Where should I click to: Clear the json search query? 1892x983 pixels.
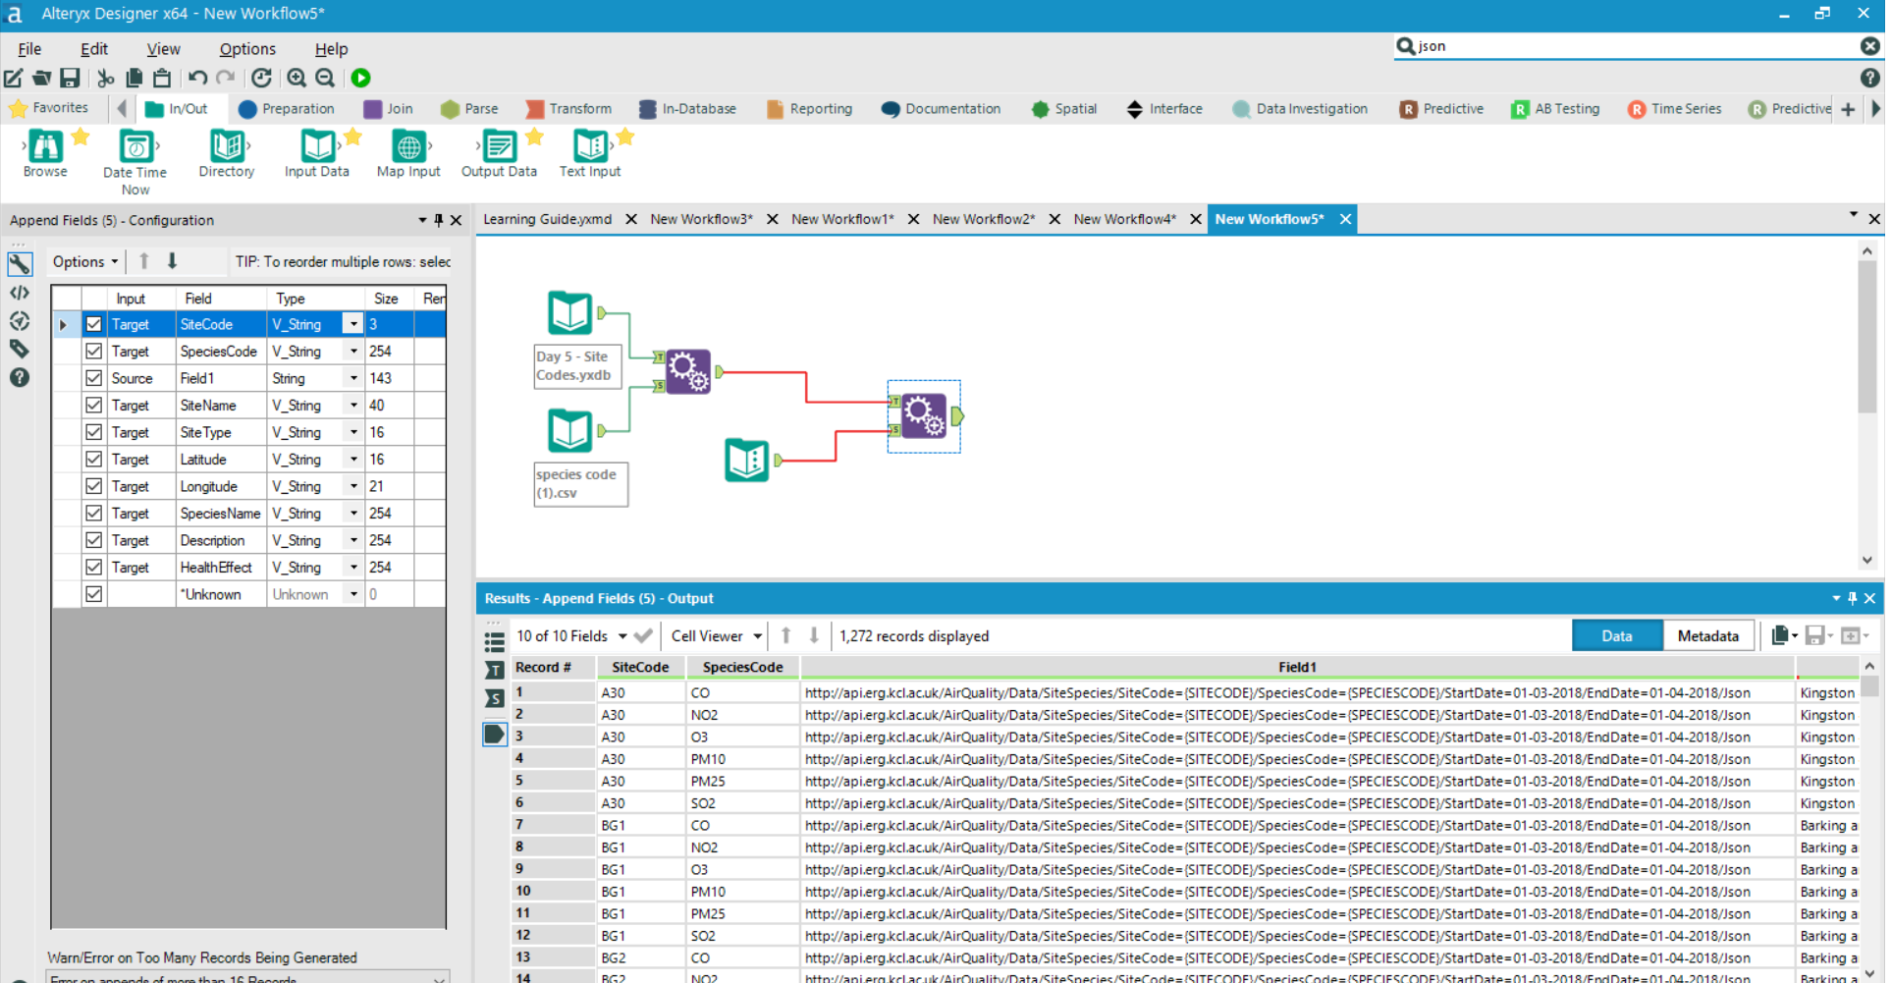[1867, 45]
